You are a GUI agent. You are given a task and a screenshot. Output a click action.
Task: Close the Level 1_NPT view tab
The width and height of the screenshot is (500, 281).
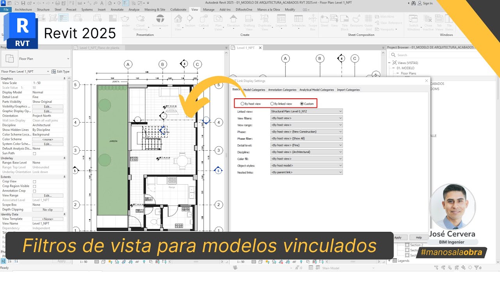tap(260, 48)
